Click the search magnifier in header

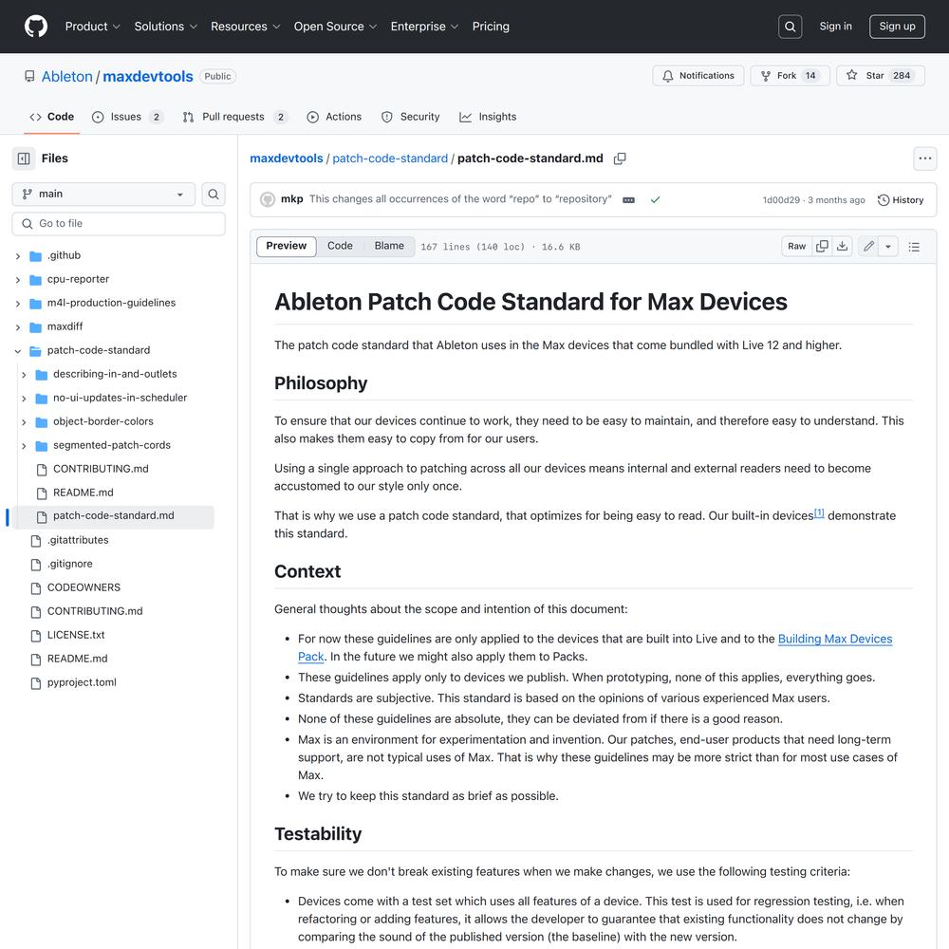pos(790,27)
